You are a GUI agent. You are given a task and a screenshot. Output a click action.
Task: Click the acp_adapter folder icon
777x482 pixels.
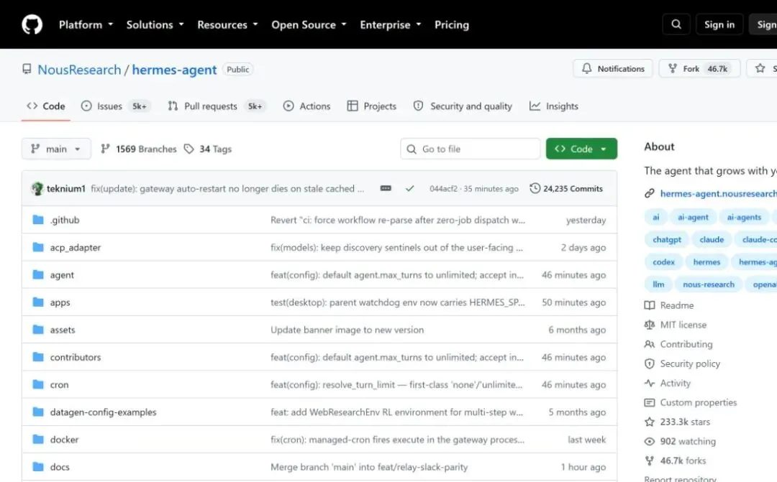(x=38, y=247)
